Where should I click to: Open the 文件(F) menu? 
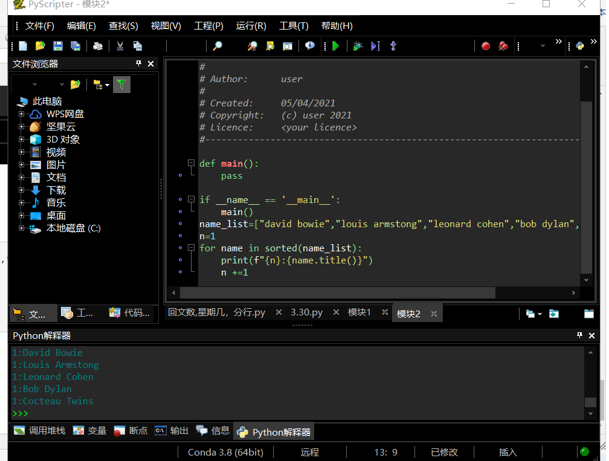(x=40, y=26)
